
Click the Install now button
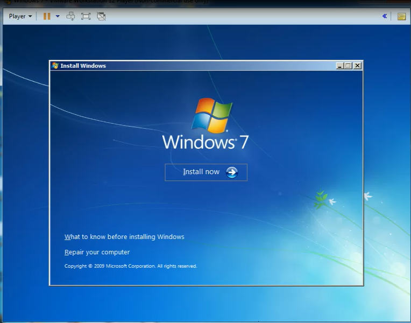pos(206,172)
